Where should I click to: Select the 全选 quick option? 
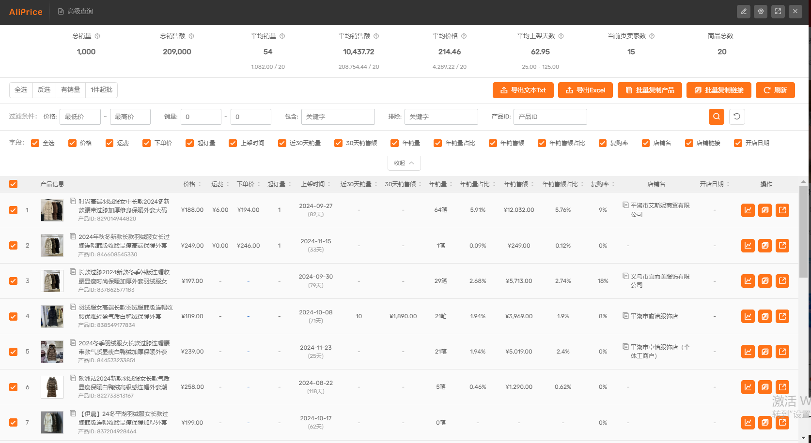tap(21, 90)
